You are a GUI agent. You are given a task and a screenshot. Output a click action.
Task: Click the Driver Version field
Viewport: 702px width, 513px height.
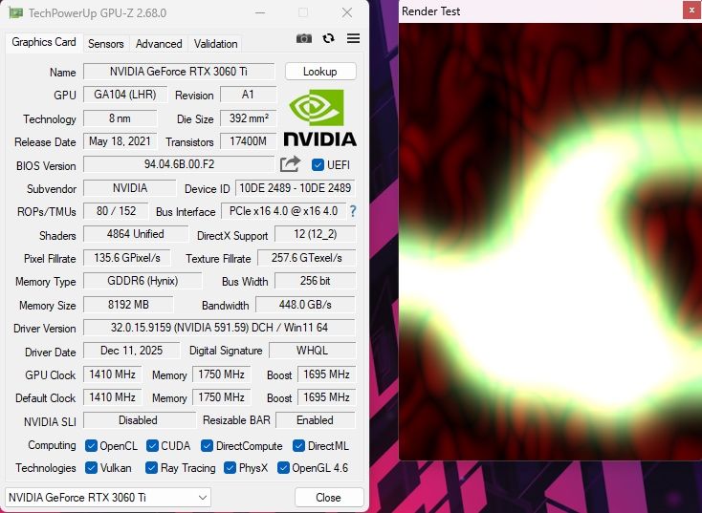[x=219, y=328]
